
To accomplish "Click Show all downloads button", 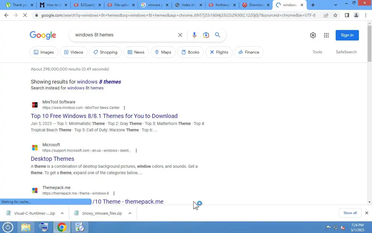I will (350, 213).
